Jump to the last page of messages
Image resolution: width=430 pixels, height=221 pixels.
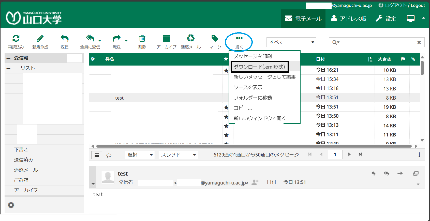pos(360,154)
